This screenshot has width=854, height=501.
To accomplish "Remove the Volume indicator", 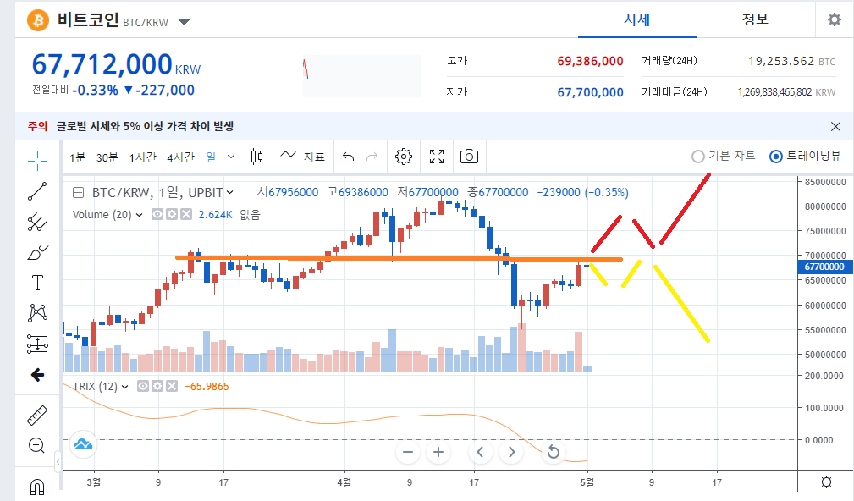I will pyautogui.click(x=186, y=215).
